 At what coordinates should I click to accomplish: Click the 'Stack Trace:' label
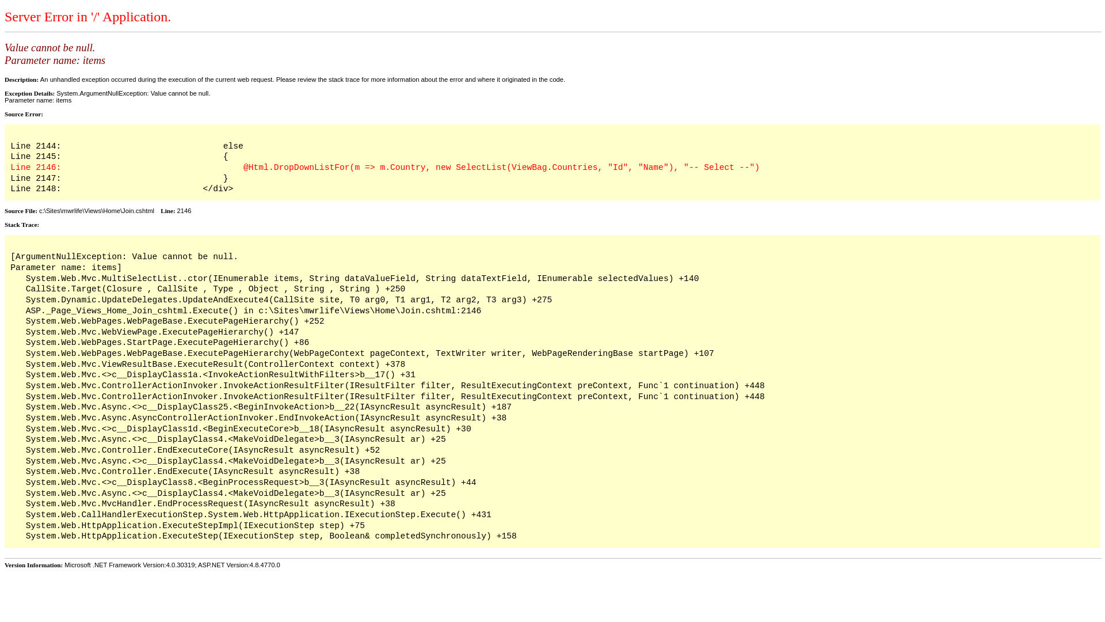[22, 225]
